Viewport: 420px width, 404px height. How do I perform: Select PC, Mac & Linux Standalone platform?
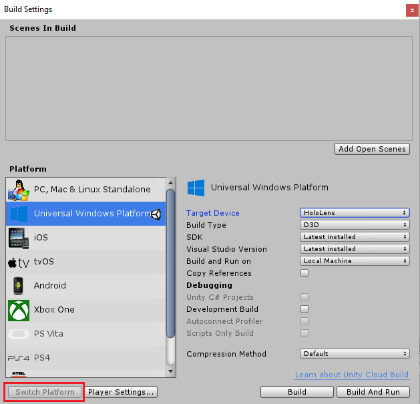[85, 190]
